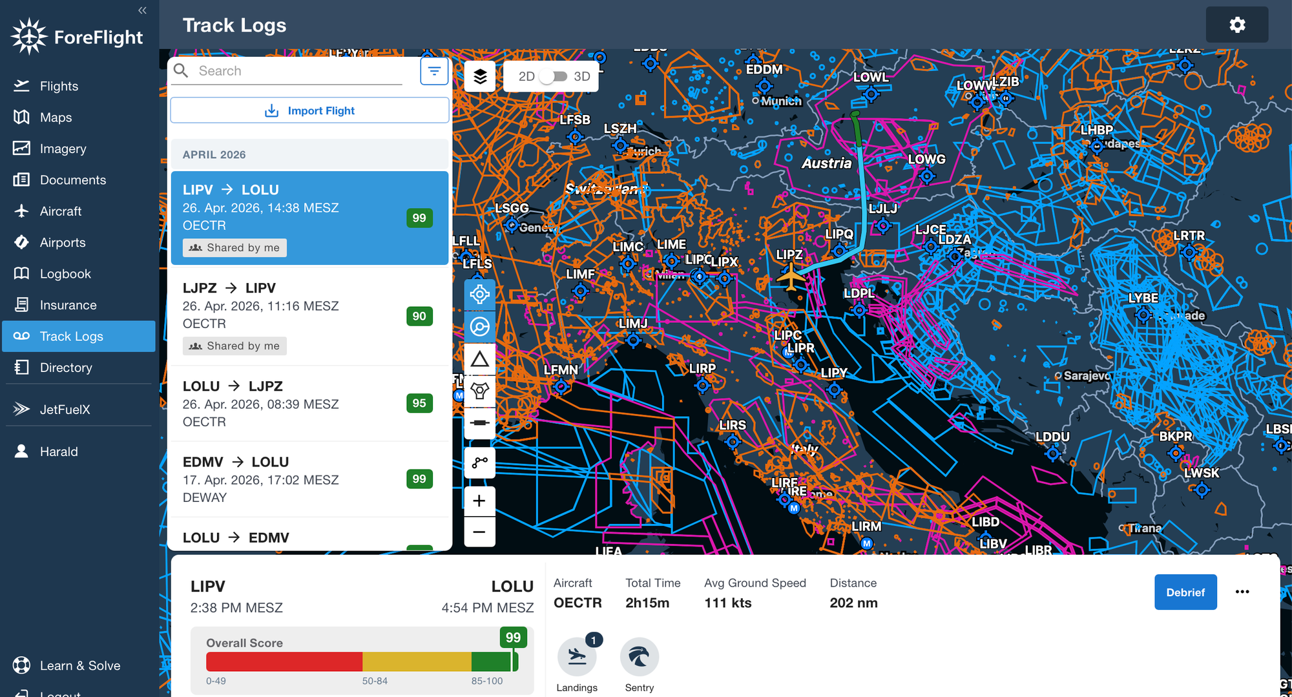The width and height of the screenshot is (1292, 697).
Task: Open the EDMV to LOLU track log
Action: [x=309, y=479]
